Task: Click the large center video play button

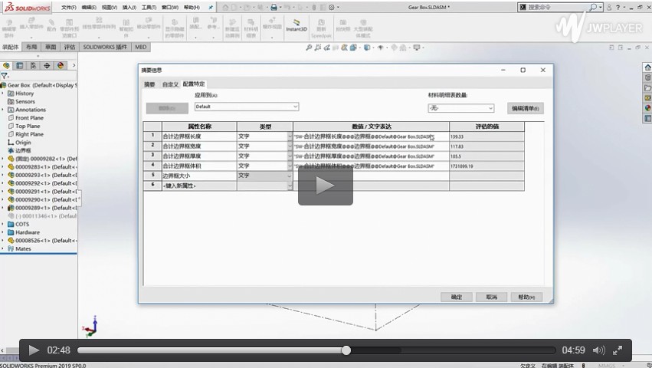Action: [325, 185]
